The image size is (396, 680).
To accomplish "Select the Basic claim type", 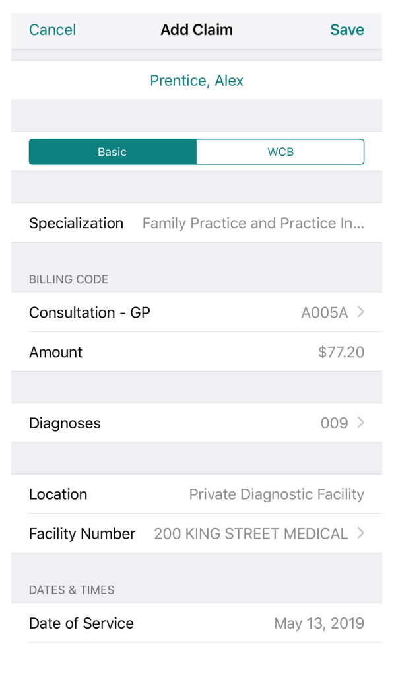I will tap(112, 151).
